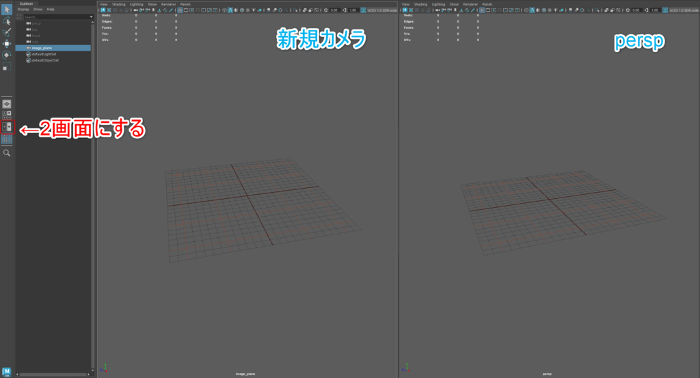This screenshot has height=378, width=700.
Task: Choose the Lasso Select tool
Action: point(7,21)
